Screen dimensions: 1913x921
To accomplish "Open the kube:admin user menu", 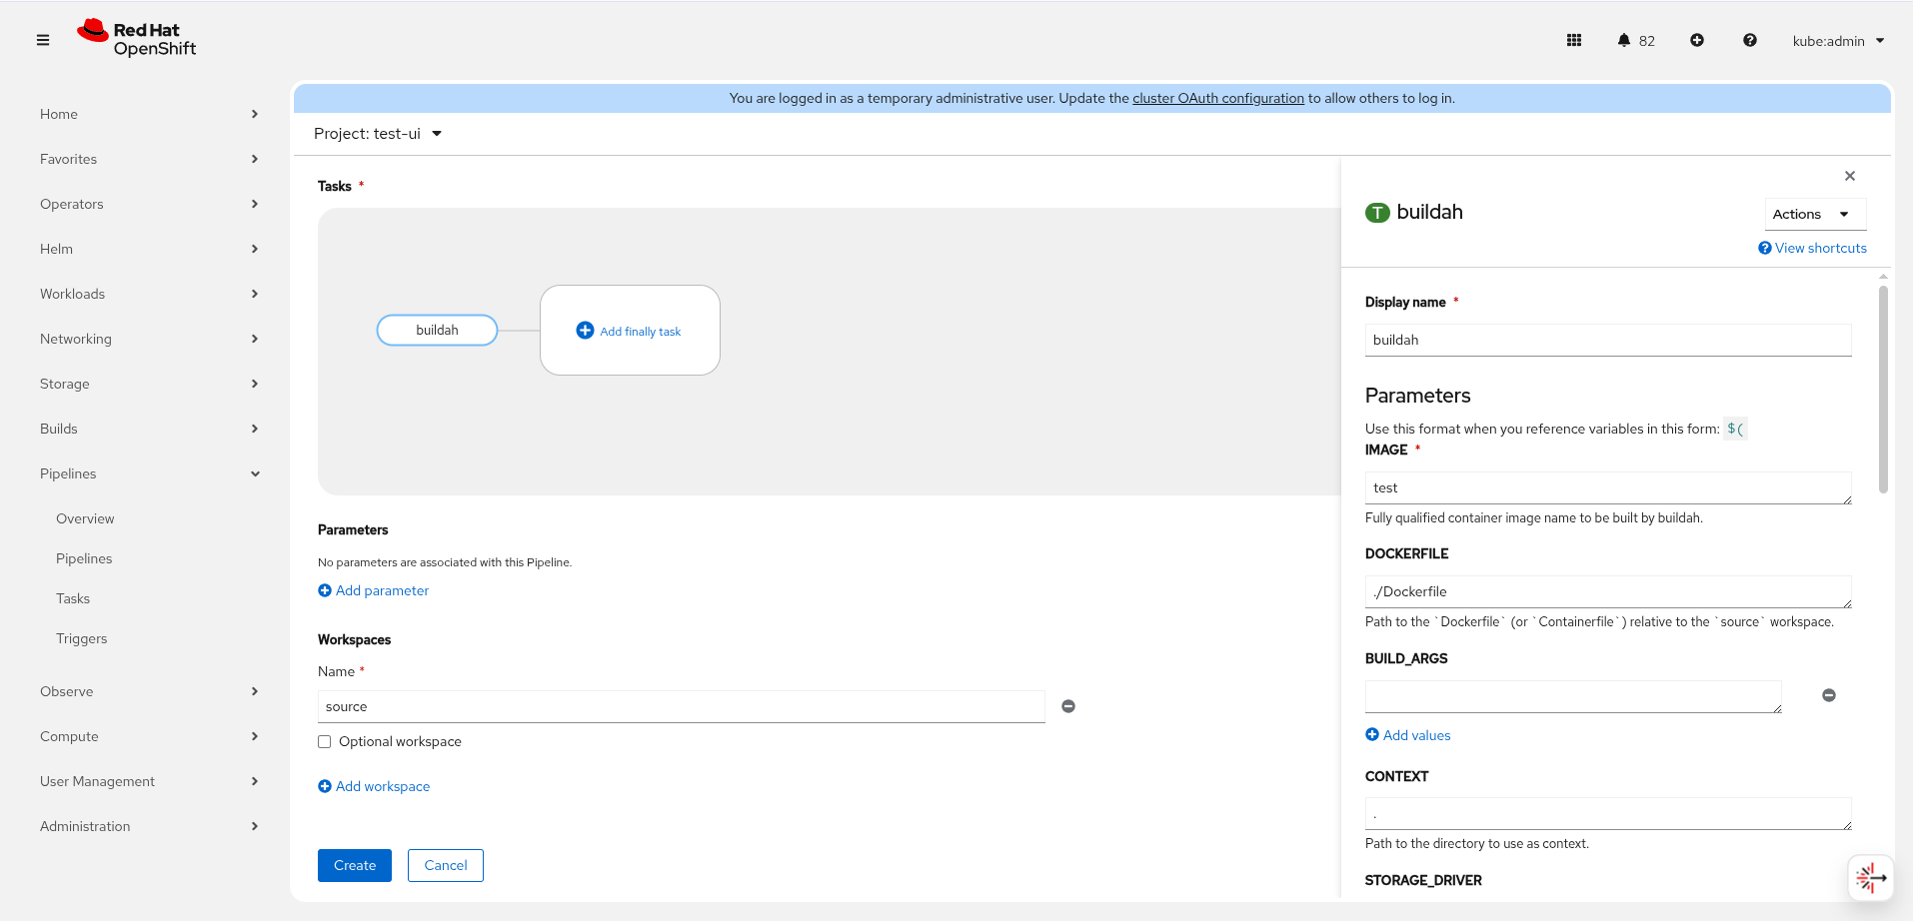I will (1838, 41).
